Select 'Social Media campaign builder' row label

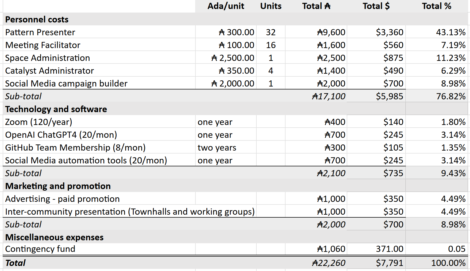coord(66,83)
